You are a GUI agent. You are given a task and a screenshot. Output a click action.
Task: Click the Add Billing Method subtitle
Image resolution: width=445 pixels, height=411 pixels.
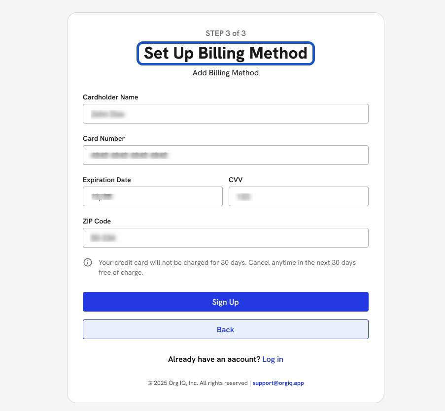tap(225, 73)
